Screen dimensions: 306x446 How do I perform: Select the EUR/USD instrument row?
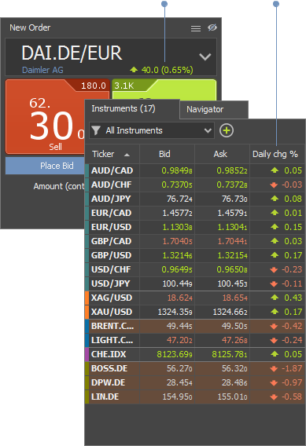pyautogui.click(x=195, y=227)
